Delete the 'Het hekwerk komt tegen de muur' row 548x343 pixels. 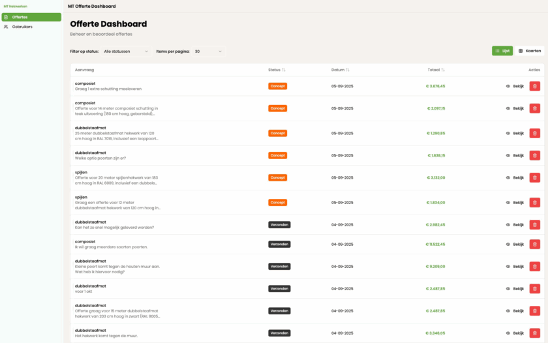click(x=534, y=333)
